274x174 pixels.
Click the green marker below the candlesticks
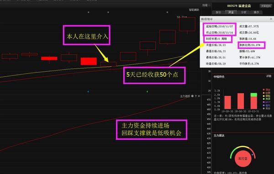click(148, 91)
